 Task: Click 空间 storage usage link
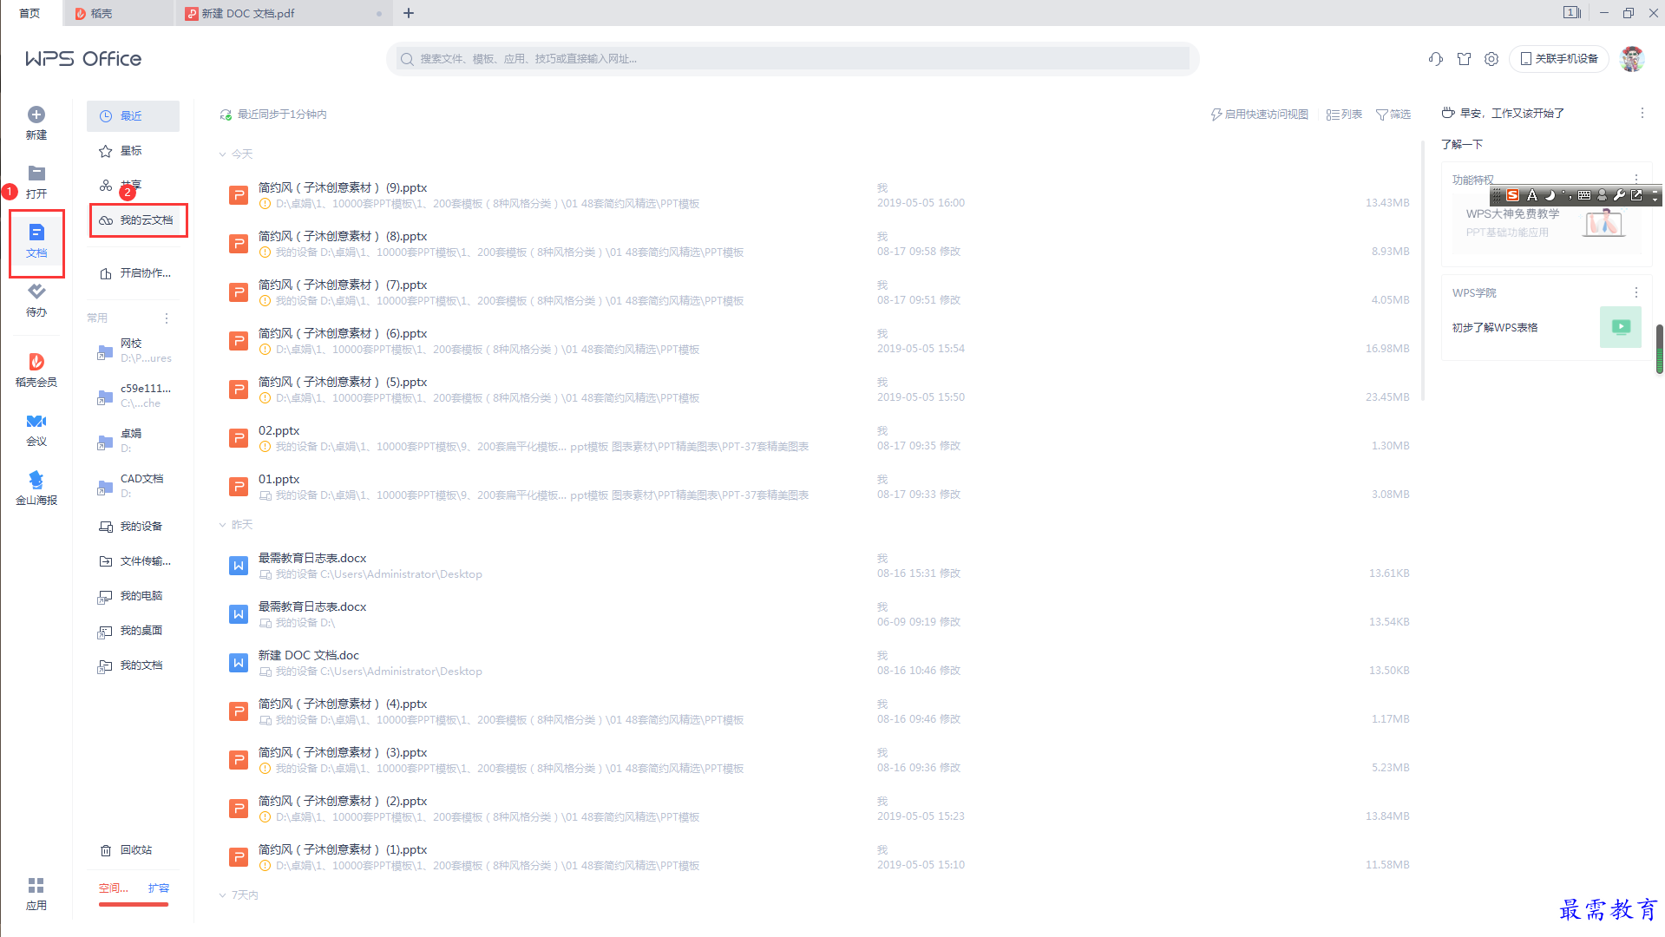(x=113, y=888)
